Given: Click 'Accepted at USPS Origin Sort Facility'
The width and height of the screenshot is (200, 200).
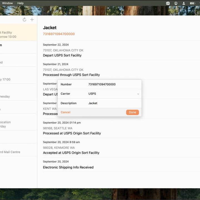Looking at the screenshot, I should click(71, 153).
